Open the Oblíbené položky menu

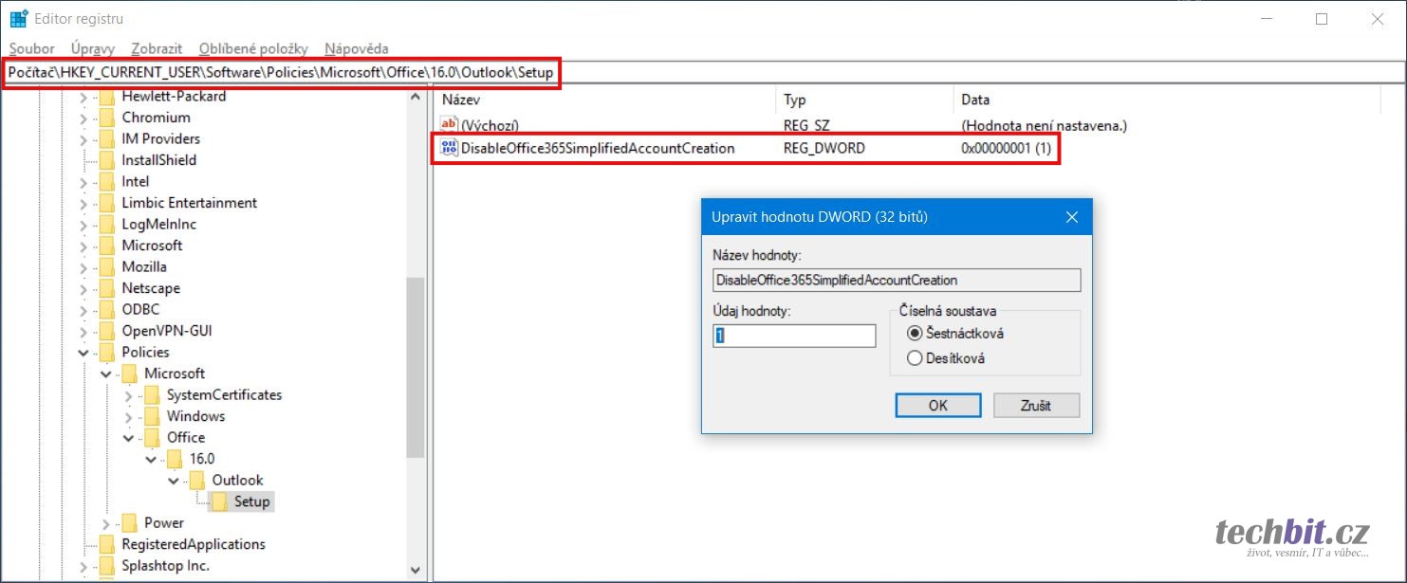253,48
